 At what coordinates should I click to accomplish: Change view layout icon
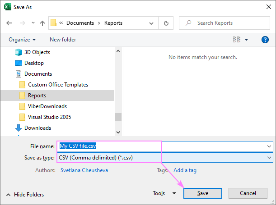237,40
